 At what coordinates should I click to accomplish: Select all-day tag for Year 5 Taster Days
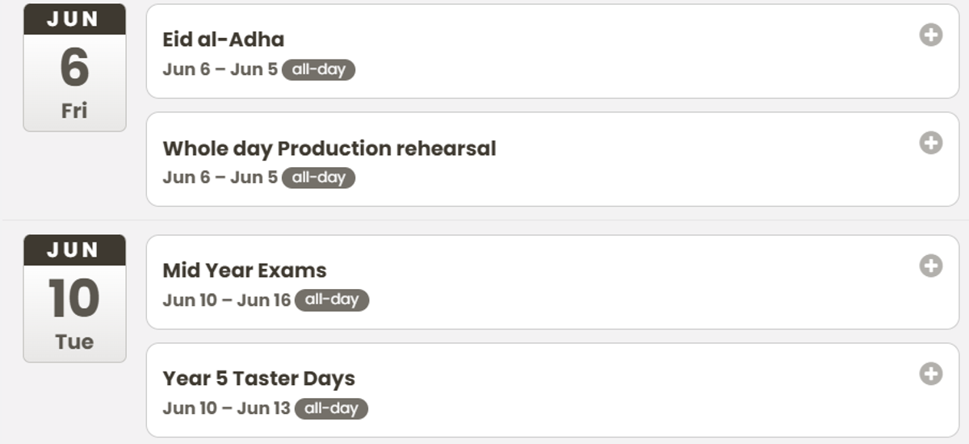331,408
